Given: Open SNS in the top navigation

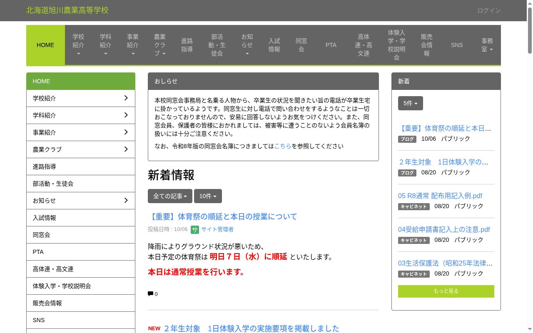Looking at the screenshot, I should [x=457, y=45].
